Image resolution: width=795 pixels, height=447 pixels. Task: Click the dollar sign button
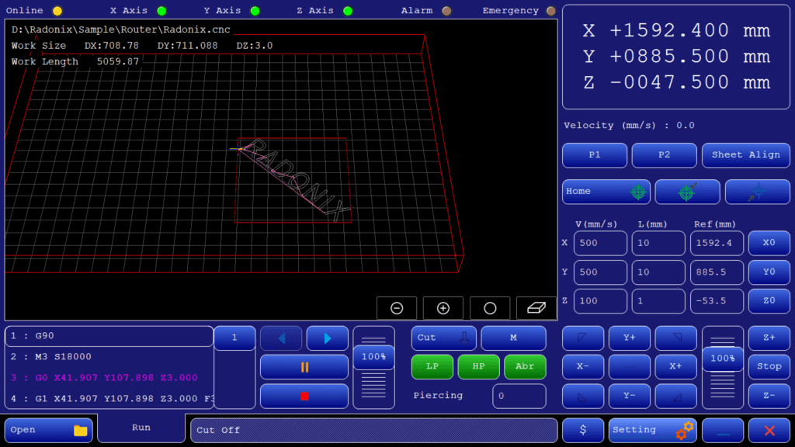click(x=583, y=430)
